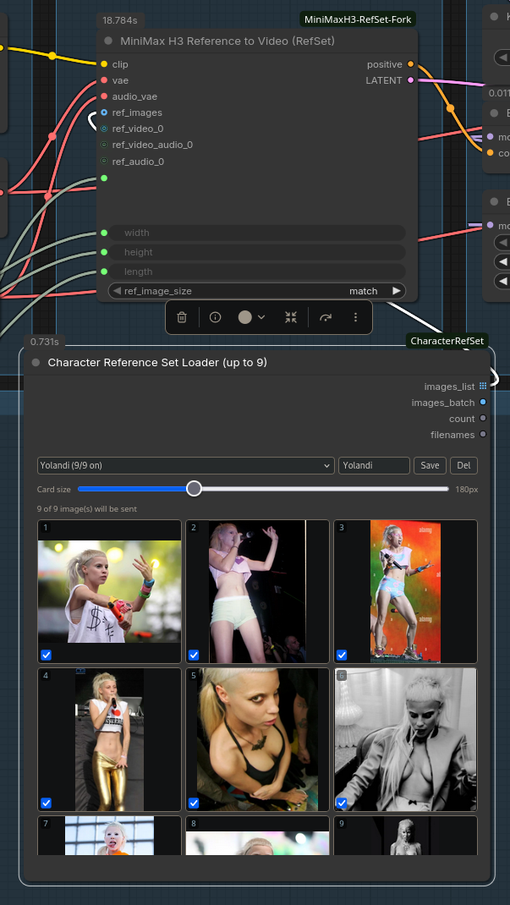Click the audio_vae input socket
The height and width of the screenshot is (905, 510).
pyautogui.click(x=104, y=96)
